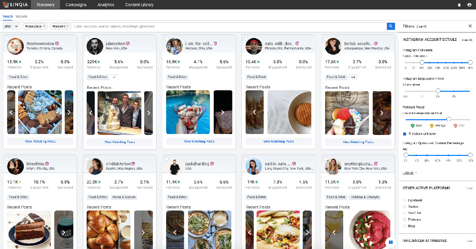Open biteofmia Instagram icon
The image size is (476, 249).
point(47,164)
